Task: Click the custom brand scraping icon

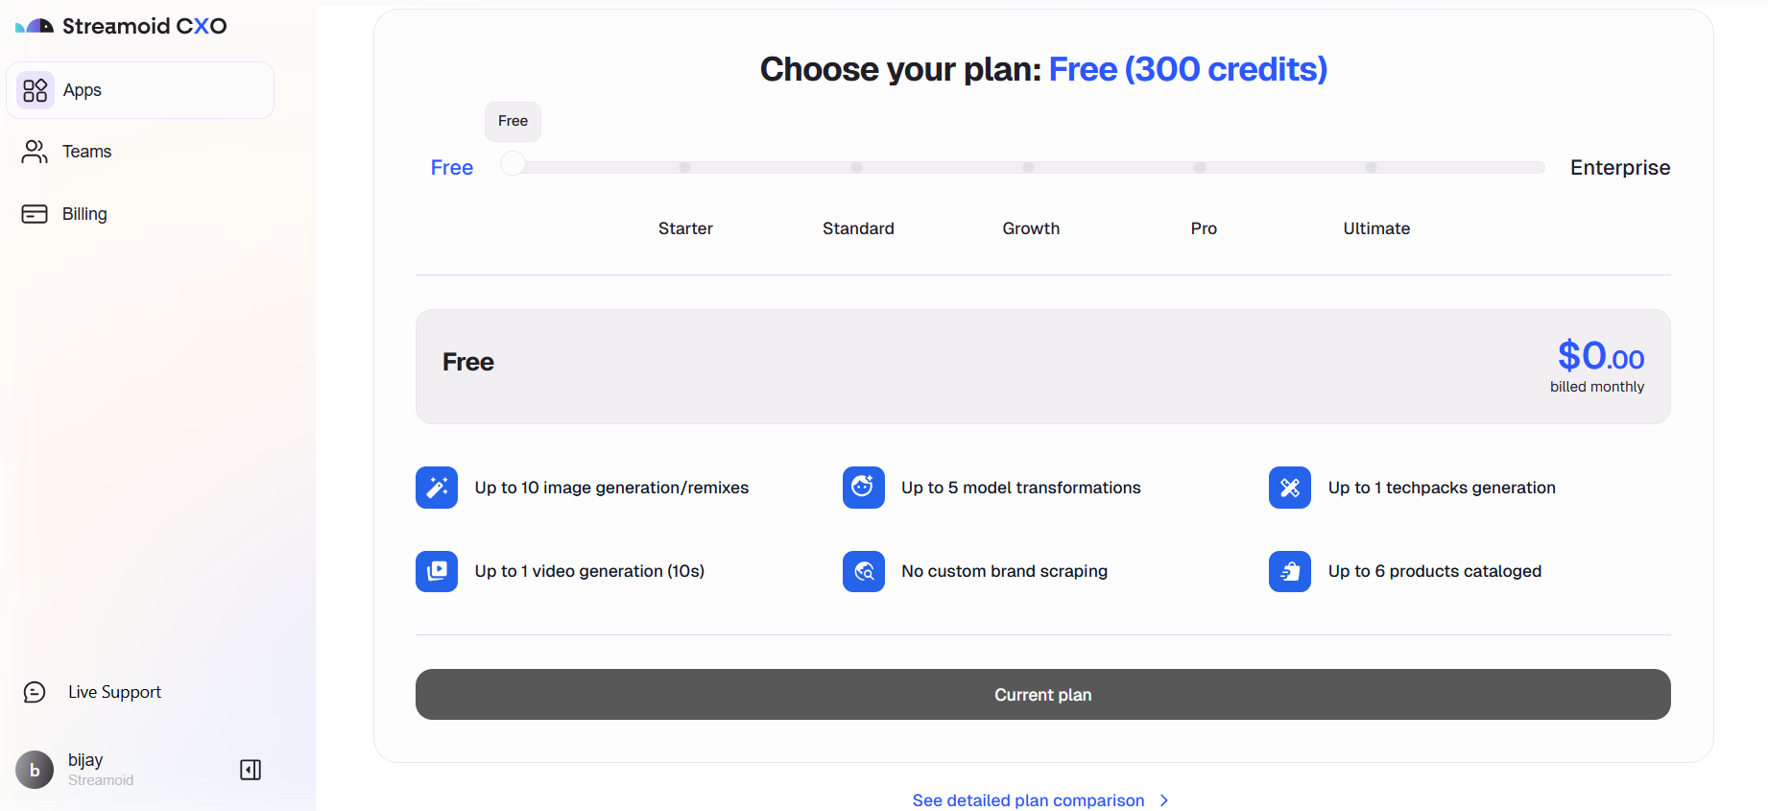Action: point(863,571)
